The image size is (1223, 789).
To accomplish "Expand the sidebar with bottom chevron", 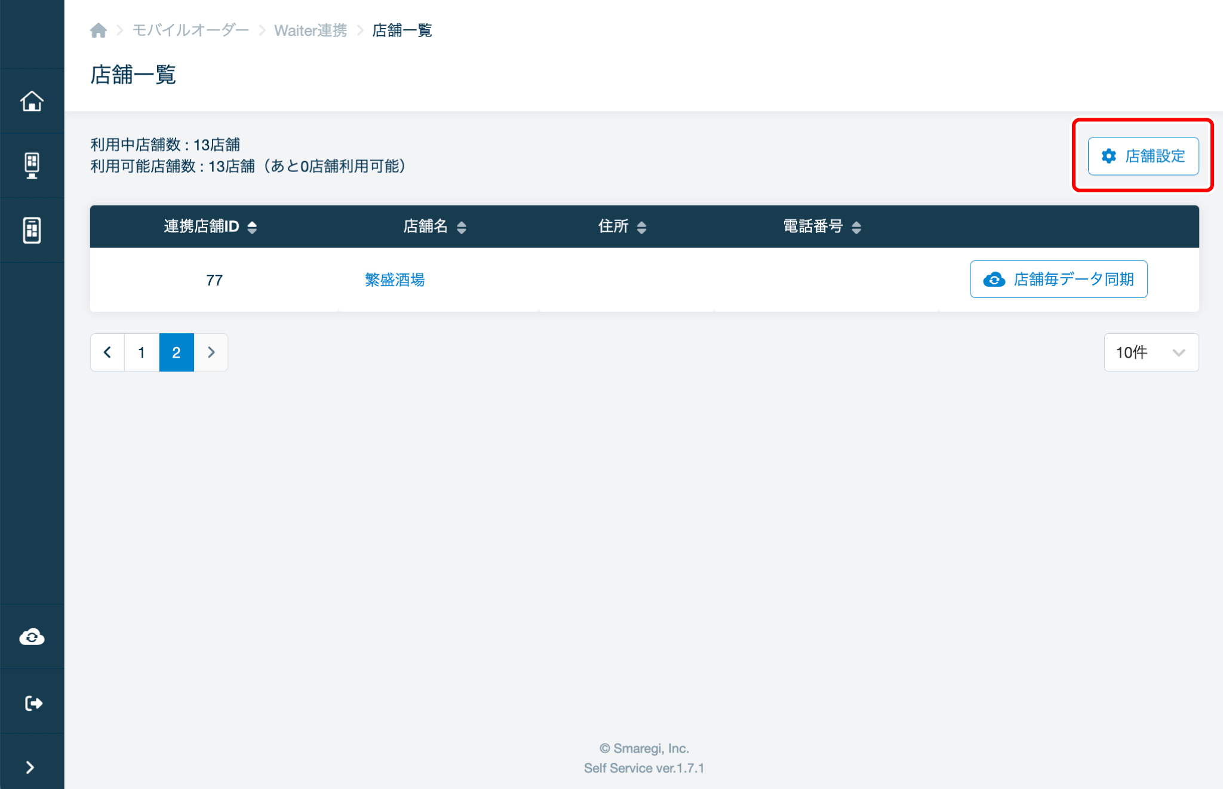I will [x=30, y=767].
